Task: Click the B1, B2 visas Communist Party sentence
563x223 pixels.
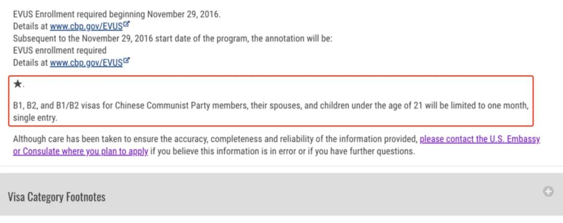Action: click(271, 111)
